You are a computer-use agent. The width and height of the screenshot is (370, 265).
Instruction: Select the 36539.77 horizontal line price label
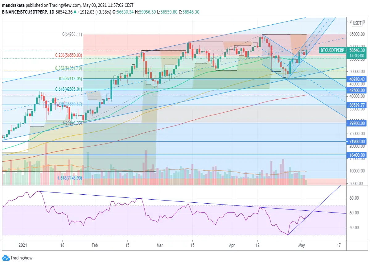pos(357,105)
